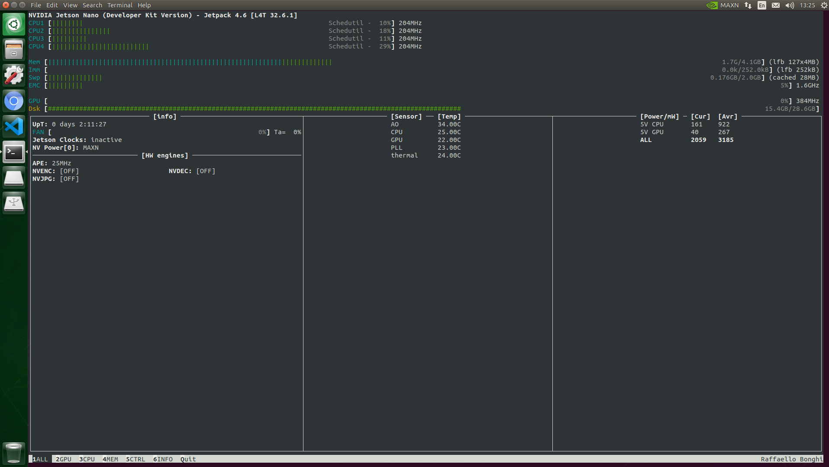Open the Ubuntu dash search icon
This screenshot has height=467, width=829.
pyautogui.click(x=14, y=24)
